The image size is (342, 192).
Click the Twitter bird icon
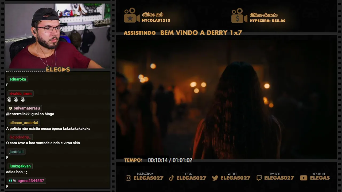point(215,178)
